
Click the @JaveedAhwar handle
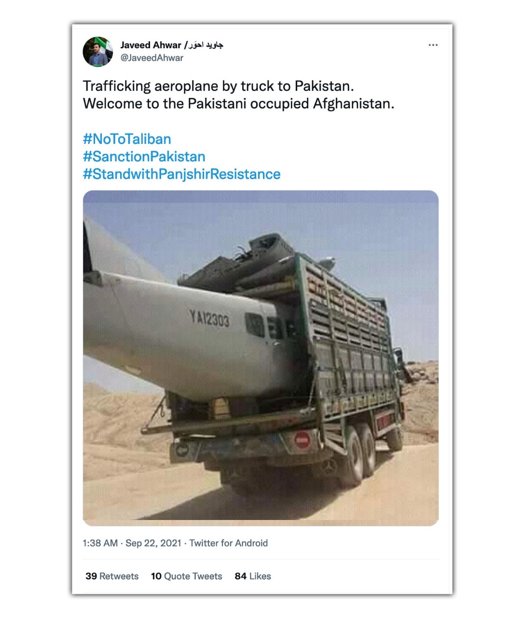pos(152,58)
